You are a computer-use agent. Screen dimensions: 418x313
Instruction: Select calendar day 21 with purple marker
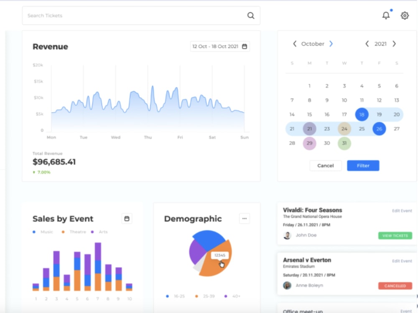pyautogui.click(x=309, y=129)
